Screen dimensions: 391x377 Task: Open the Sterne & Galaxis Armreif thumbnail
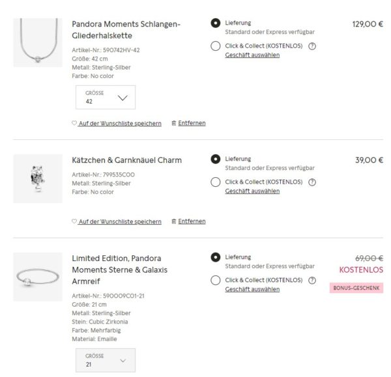(38, 277)
